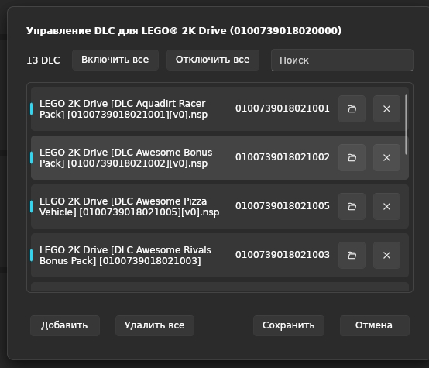Click the DLC list vertical scrollbar
This screenshot has height=368, width=429.
click(406, 124)
